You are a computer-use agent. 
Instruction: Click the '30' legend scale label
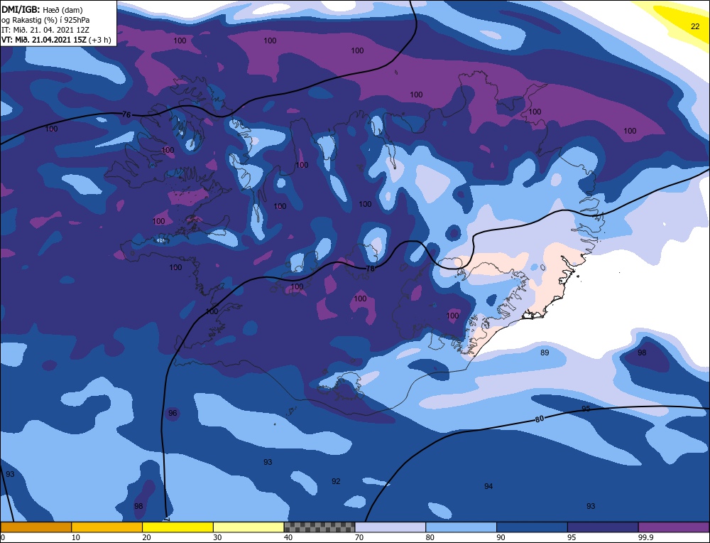[x=217, y=537]
